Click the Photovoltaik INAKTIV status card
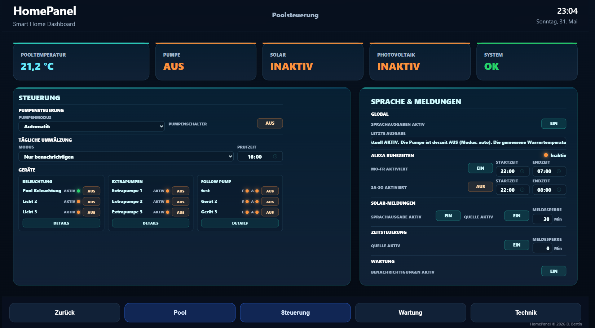The height and width of the screenshot is (328, 595). click(x=420, y=62)
